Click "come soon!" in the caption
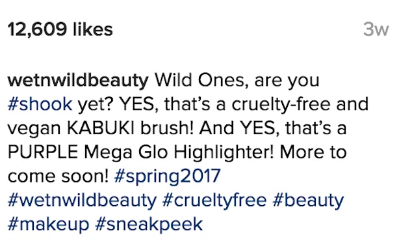 tap(58, 177)
